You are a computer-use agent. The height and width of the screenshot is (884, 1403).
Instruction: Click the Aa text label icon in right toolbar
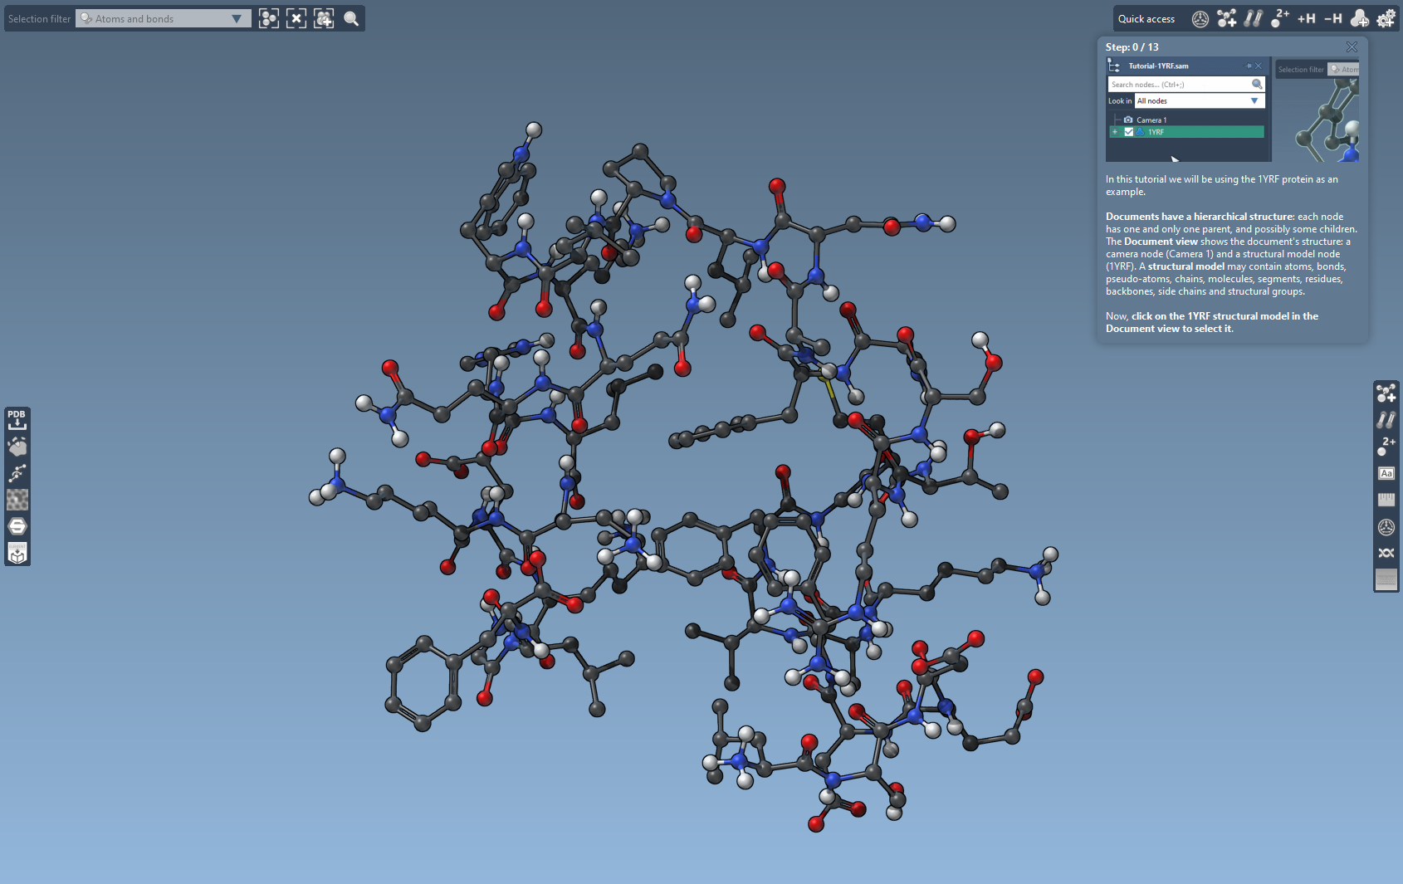[1386, 473]
